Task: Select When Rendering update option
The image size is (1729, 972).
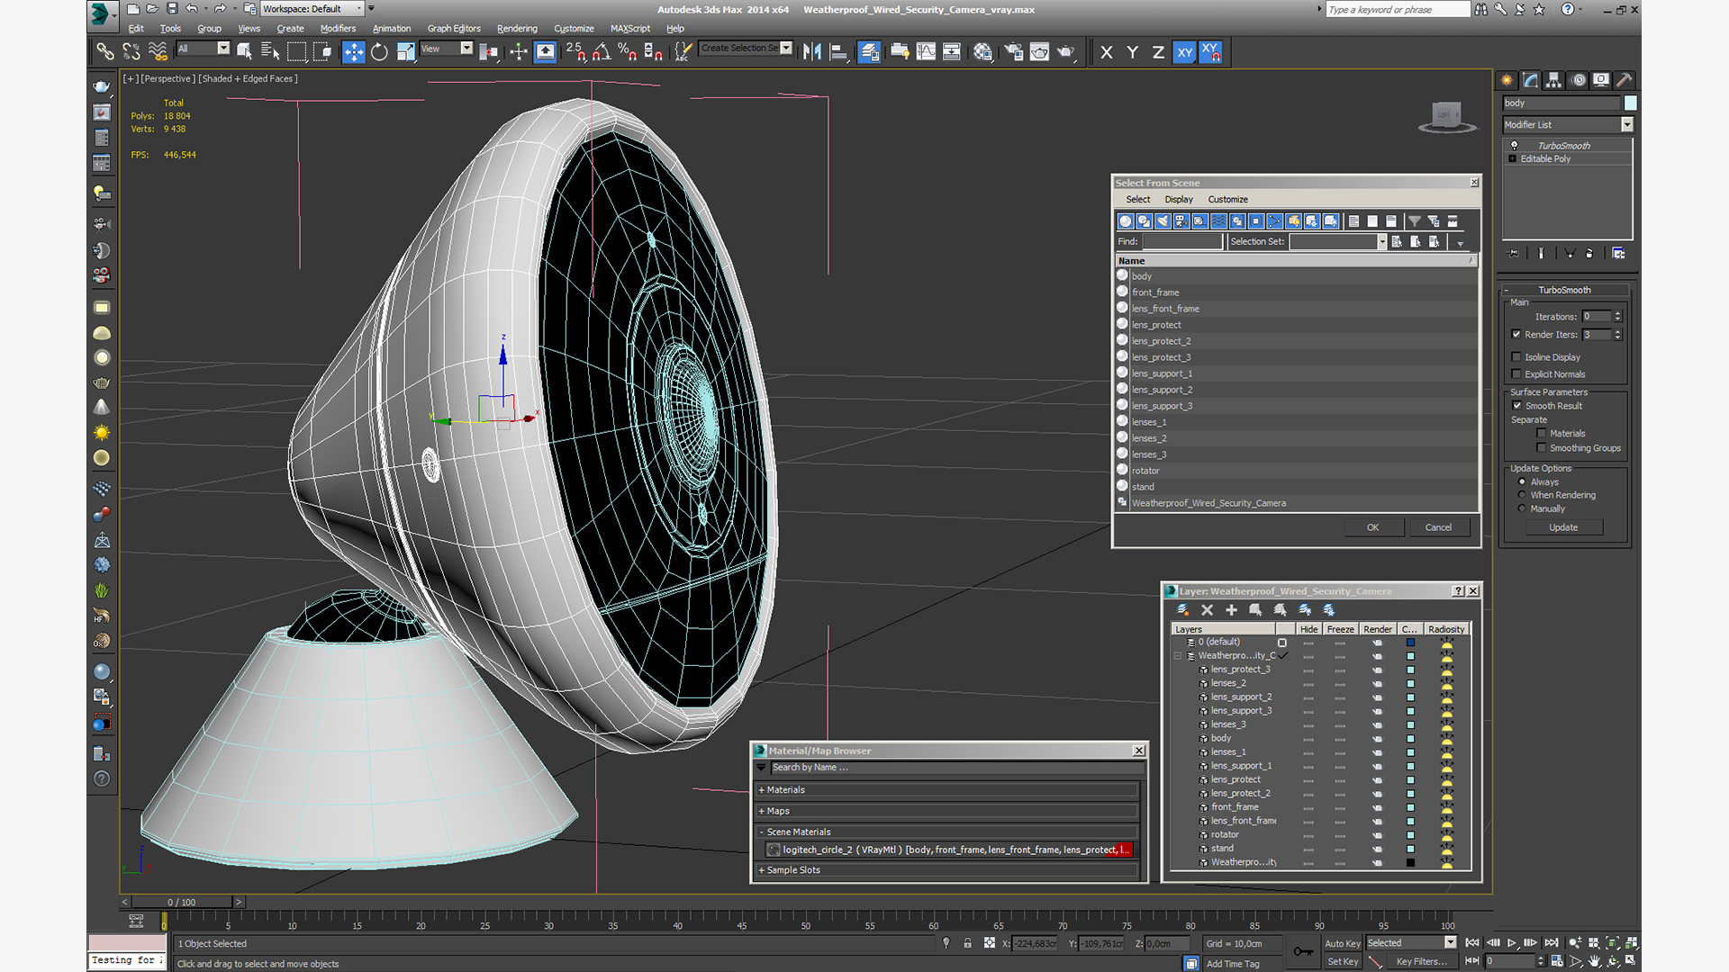Action: point(1523,495)
